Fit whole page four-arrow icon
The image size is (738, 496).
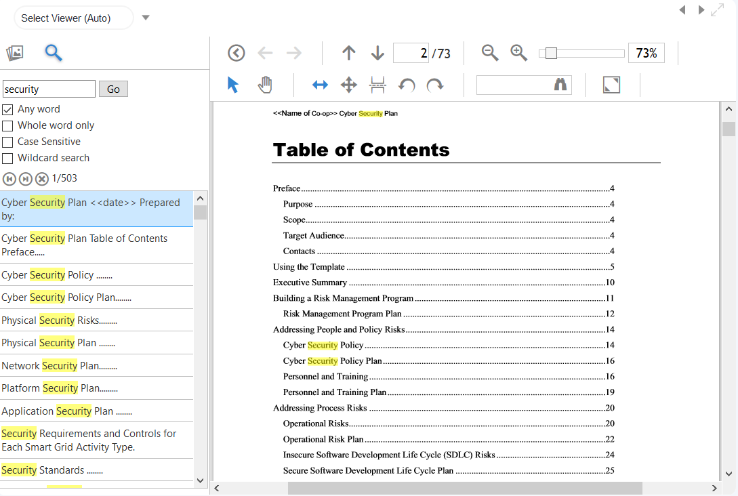click(x=349, y=85)
